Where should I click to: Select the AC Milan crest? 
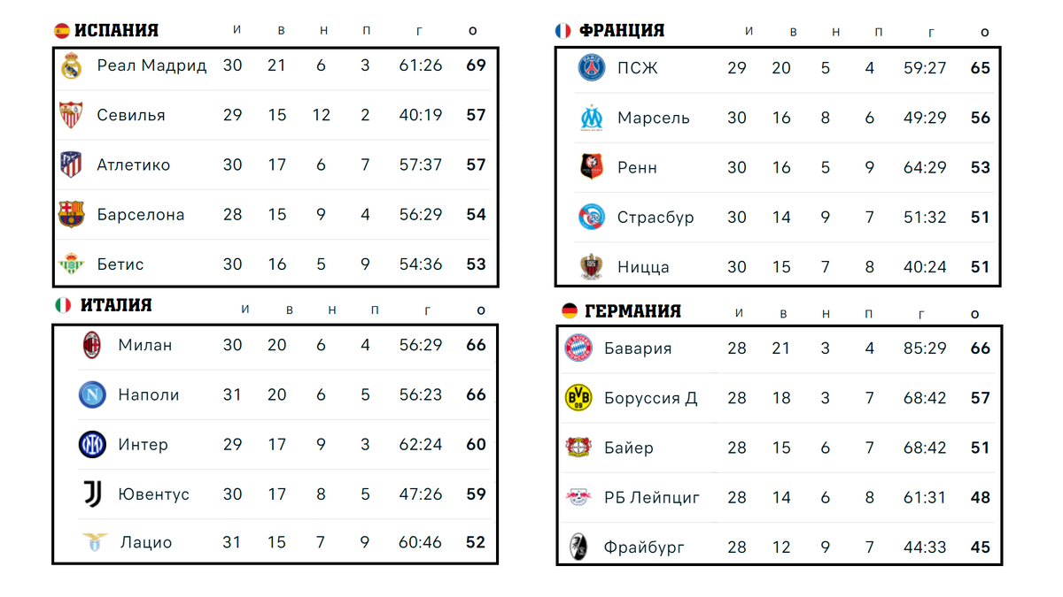(92, 345)
